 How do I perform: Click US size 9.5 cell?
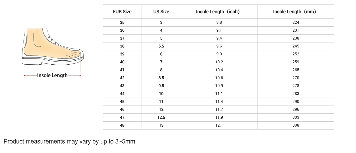[161, 86]
